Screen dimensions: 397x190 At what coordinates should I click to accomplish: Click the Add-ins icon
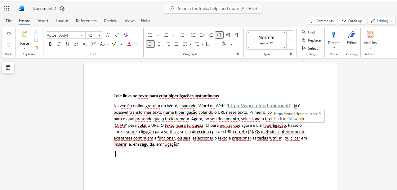(x=370, y=34)
